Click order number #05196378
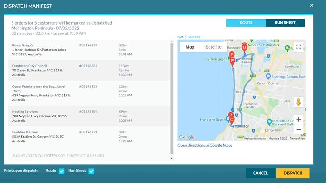 pyautogui.click(x=88, y=45)
